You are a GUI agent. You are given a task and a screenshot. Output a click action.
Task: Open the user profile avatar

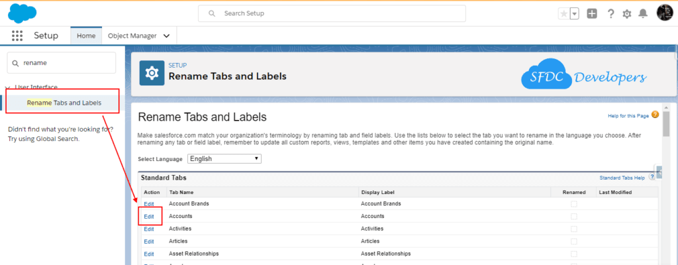[x=665, y=13]
